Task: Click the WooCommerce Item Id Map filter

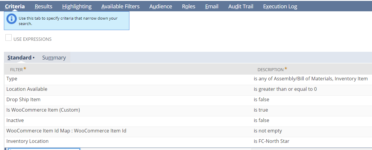Action: click(x=66, y=131)
